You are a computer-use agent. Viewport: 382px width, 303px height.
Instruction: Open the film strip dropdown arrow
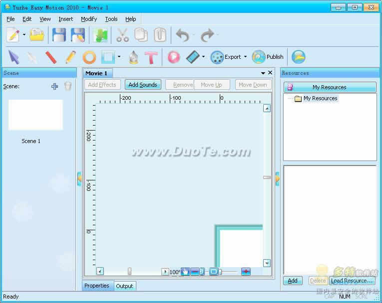pyautogui.click(x=203, y=57)
